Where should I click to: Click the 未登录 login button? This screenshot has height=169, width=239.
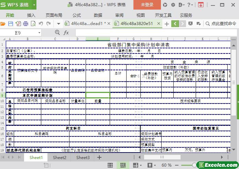(147, 5)
